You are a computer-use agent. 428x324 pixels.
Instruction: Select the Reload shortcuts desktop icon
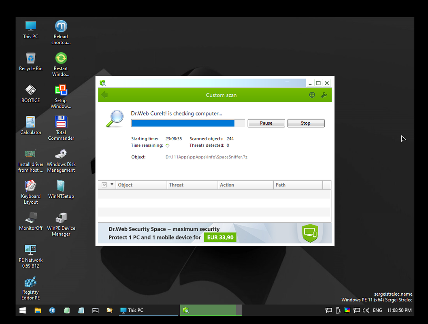(61, 32)
